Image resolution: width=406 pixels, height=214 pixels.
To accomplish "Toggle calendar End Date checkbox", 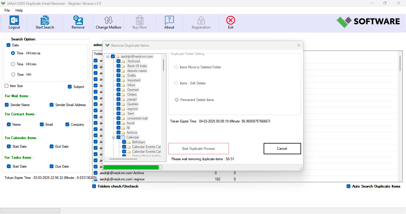I will 52,147.
